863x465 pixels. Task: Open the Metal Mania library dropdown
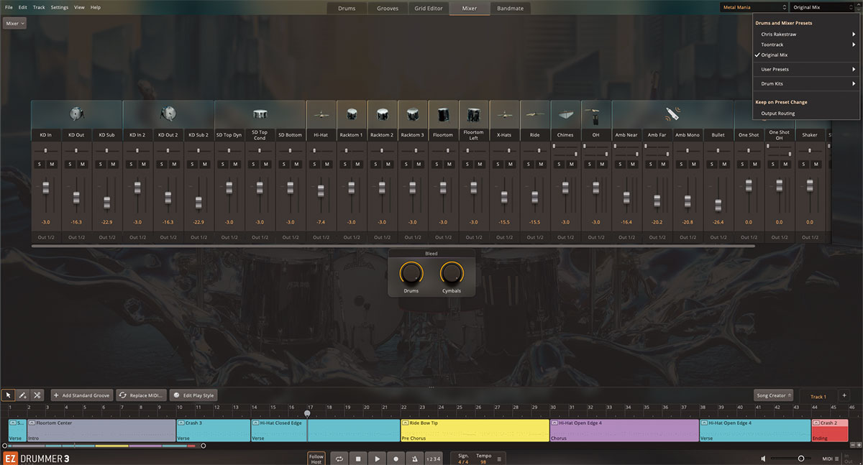tap(754, 7)
